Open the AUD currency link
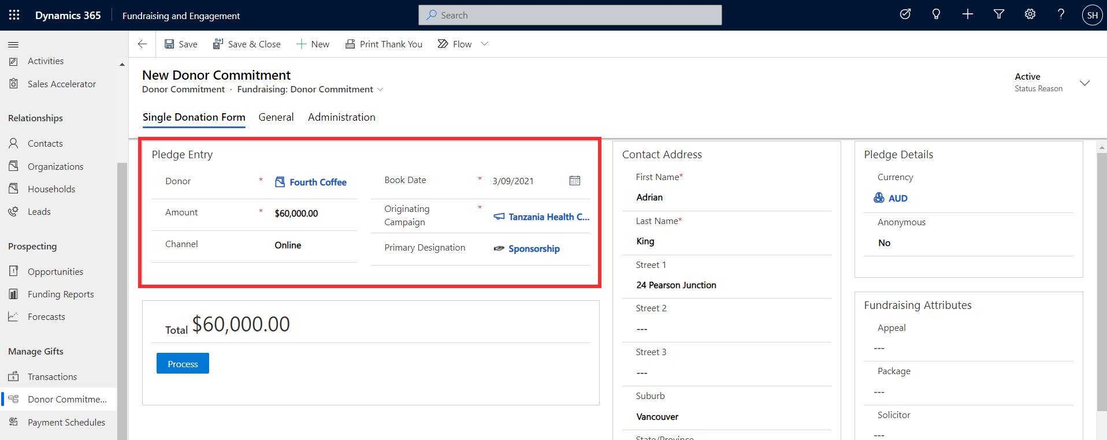This screenshot has width=1107, height=440. tap(898, 199)
